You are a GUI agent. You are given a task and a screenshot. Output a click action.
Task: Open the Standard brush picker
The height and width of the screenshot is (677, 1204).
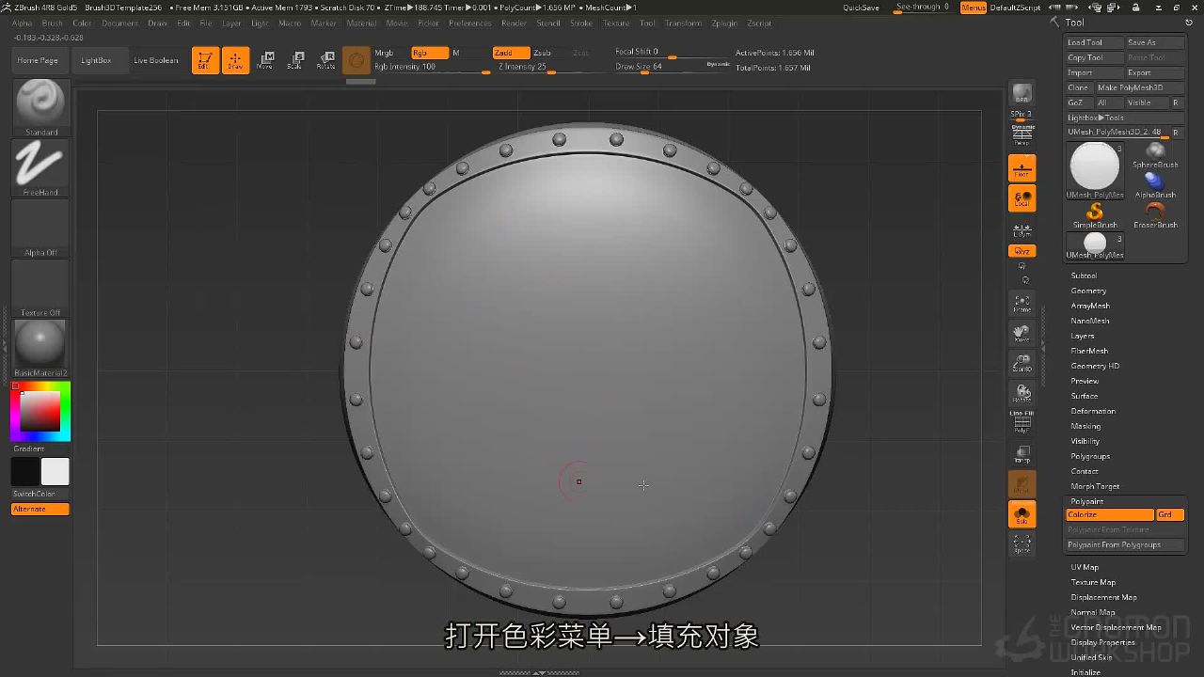tap(40, 107)
